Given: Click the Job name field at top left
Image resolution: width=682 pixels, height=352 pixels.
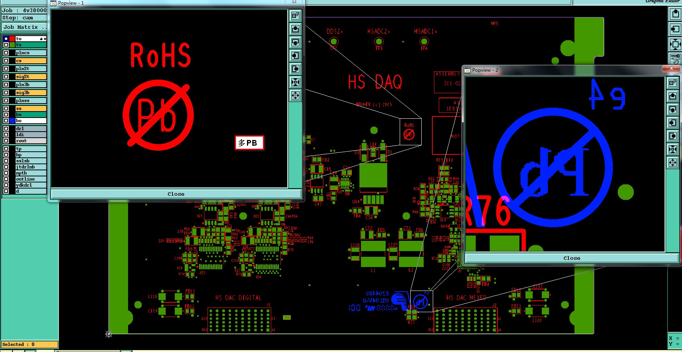Looking at the screenshot, I should (24, 11).
